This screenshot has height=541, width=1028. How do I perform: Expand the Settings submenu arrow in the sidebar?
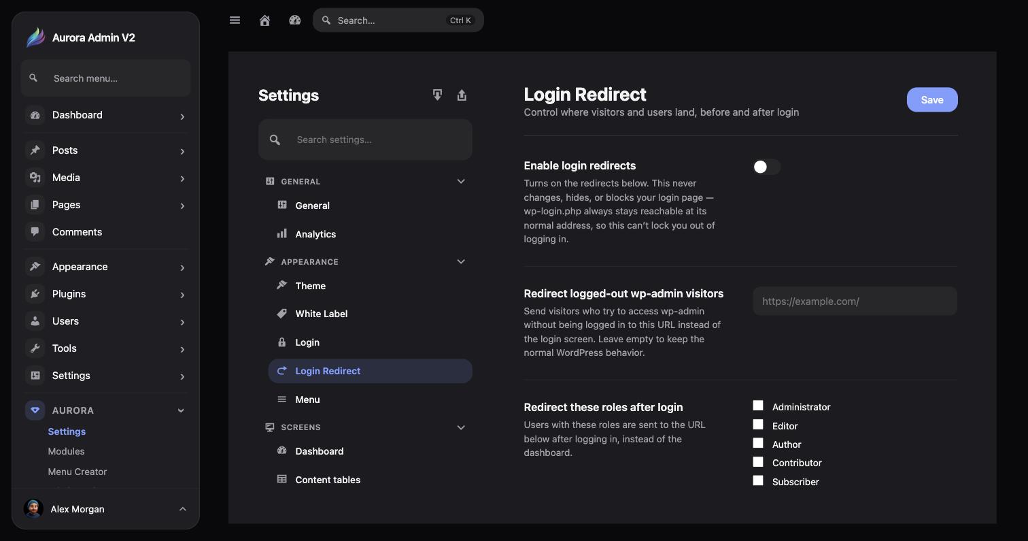[182, 376]
